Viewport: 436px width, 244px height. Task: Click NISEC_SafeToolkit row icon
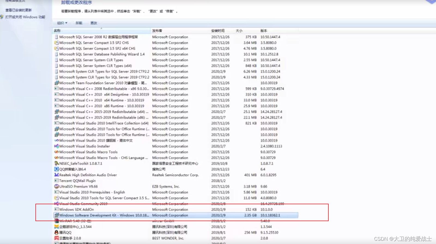point(56,163)
